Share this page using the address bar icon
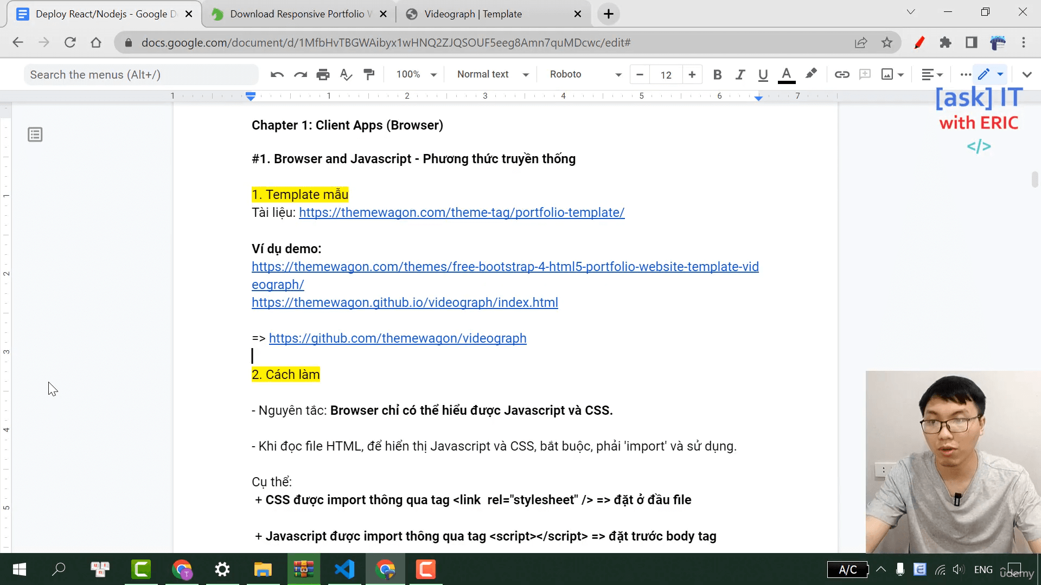The image size is (1041, 585). coord(861,43)
